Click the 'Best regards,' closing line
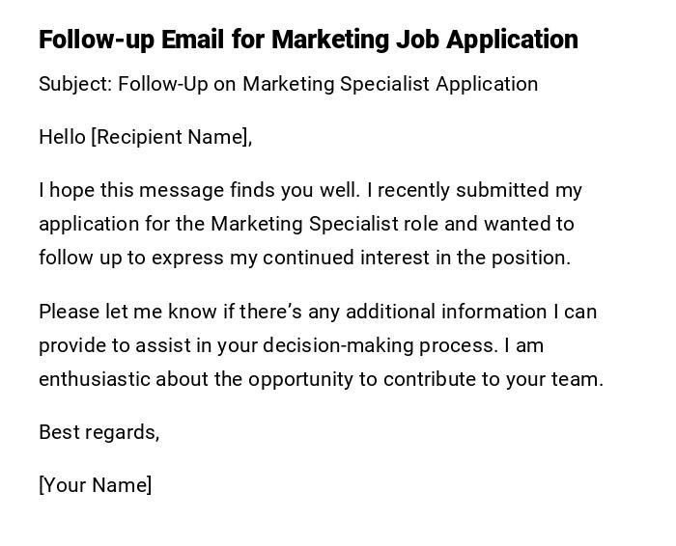The height and width of the screenshot is (546, 676). (x=99, y=432)
